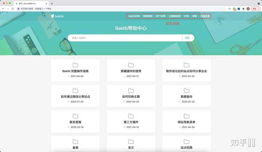
Task: Close the Baklib帮助中心 browser tab
Action: (x=46, y=4)
